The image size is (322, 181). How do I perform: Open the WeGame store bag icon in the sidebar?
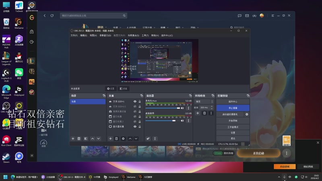32,32
